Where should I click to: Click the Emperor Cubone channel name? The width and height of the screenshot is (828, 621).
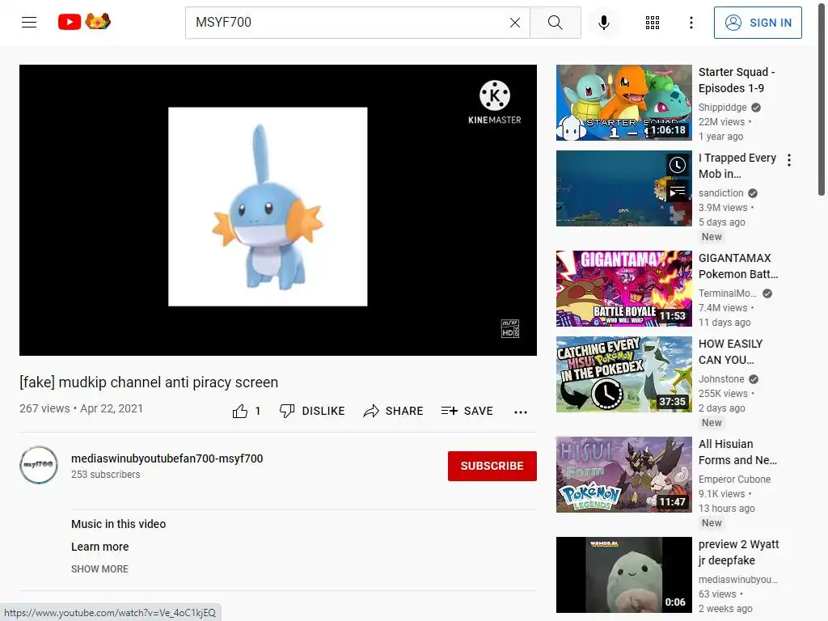pyautogui.click(x=734, y=479)
